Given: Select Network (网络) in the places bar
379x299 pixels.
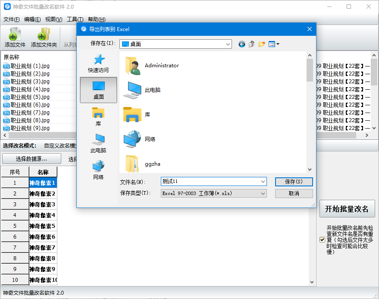Looking at the screenshot, I should coord(98,170).
